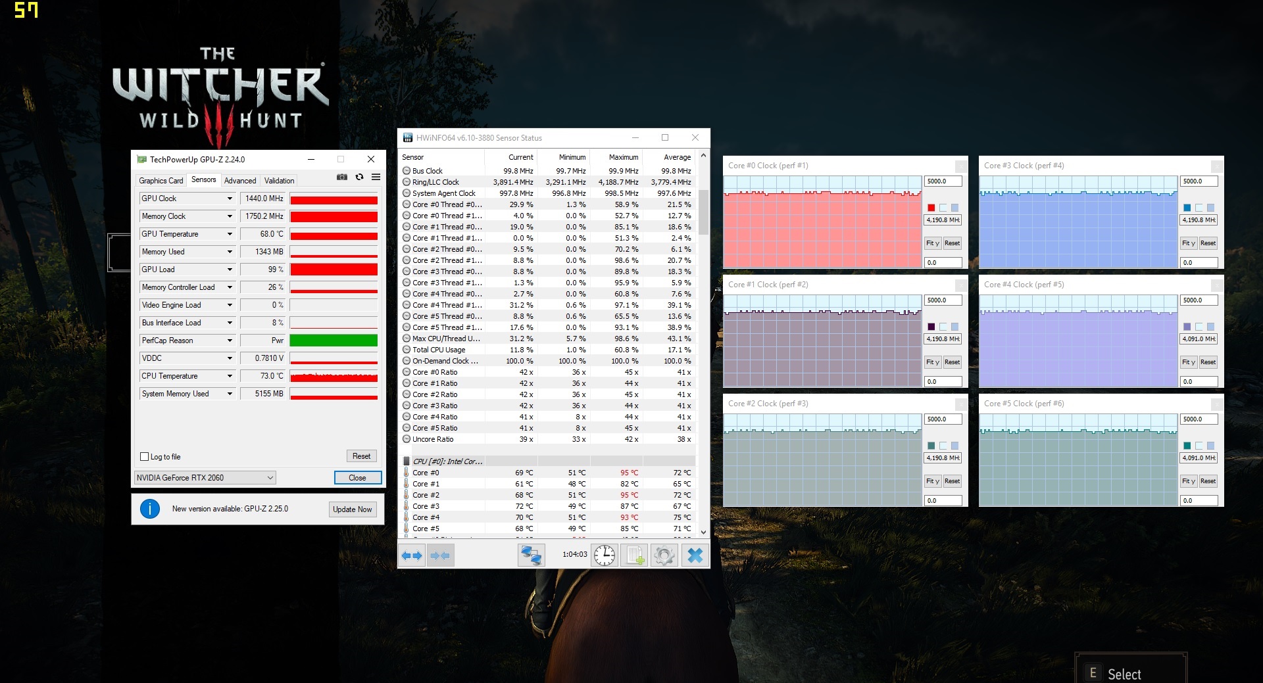Screen dimensions: 1263x683
Task: Edit 5000.0 max value in Core #0 graph
Action: [x=943, y=181]
